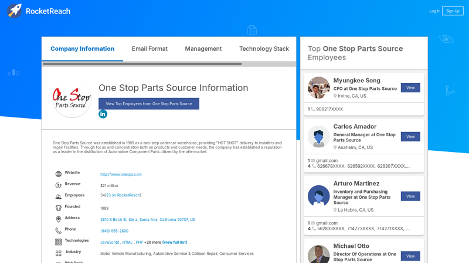This screenshot has height=263, width=469.
Task: Click the Arturo Martinez name heading
Action: (356, 184)
